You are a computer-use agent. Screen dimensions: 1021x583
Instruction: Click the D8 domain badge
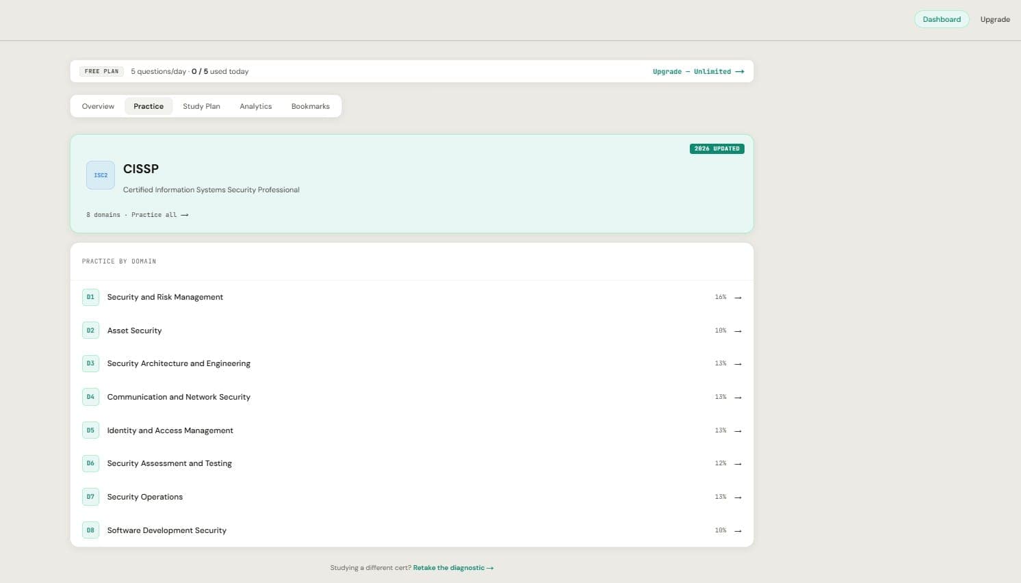point(90,530)
